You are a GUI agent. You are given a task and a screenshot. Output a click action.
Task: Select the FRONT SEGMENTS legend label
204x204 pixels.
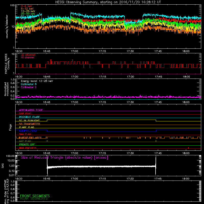(x=35, y=196)
